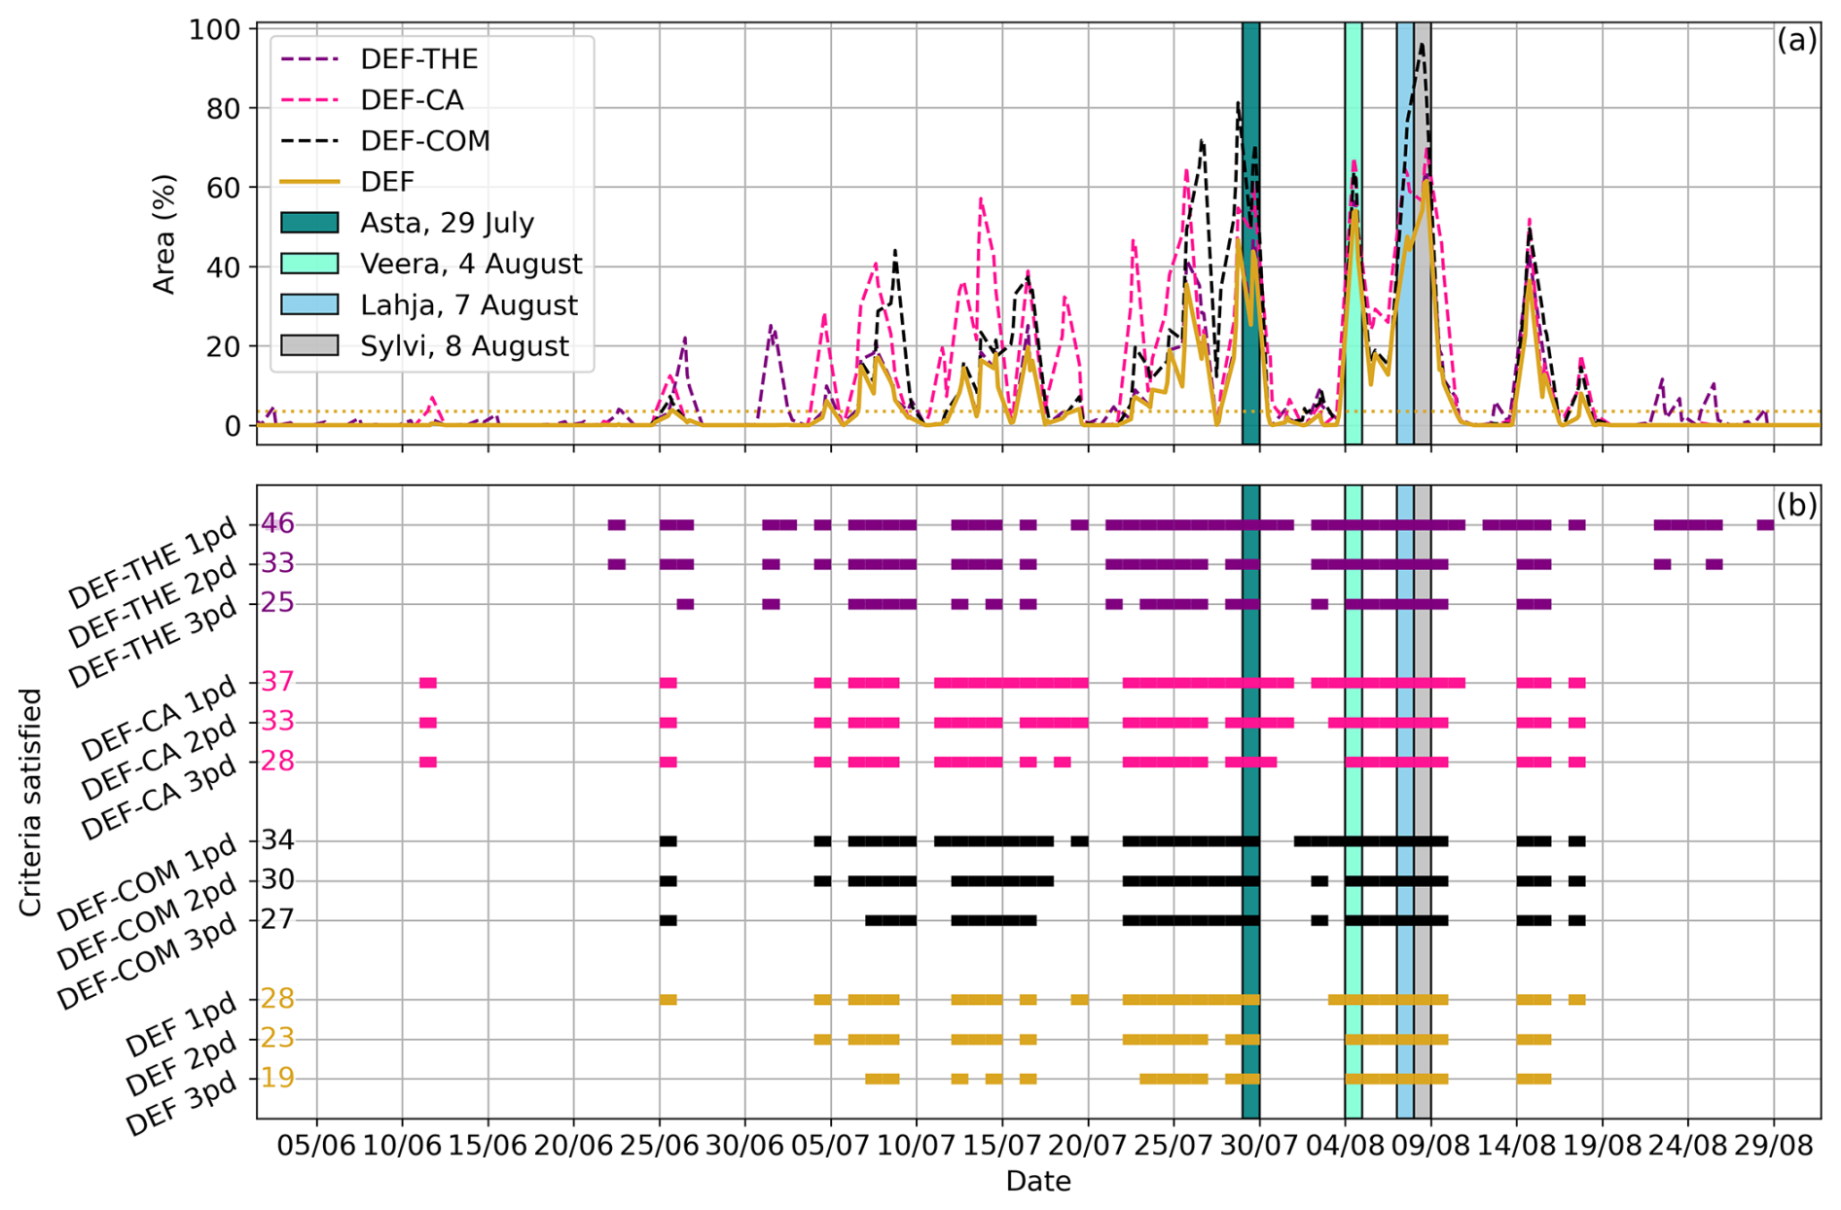Click the '25/06' date tick label
Screen dimensions: 1841x1210
(x=659, y=1146)
